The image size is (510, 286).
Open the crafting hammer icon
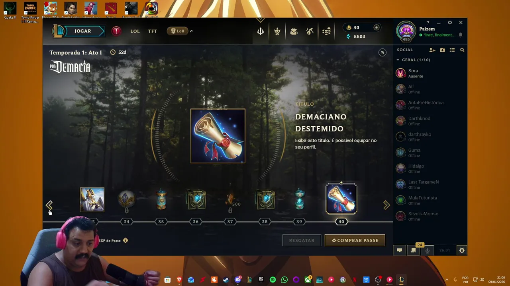310,31
